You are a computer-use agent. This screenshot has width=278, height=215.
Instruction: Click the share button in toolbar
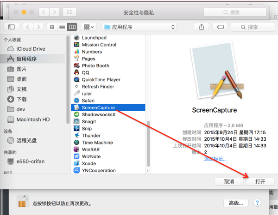tap(202, 27)
